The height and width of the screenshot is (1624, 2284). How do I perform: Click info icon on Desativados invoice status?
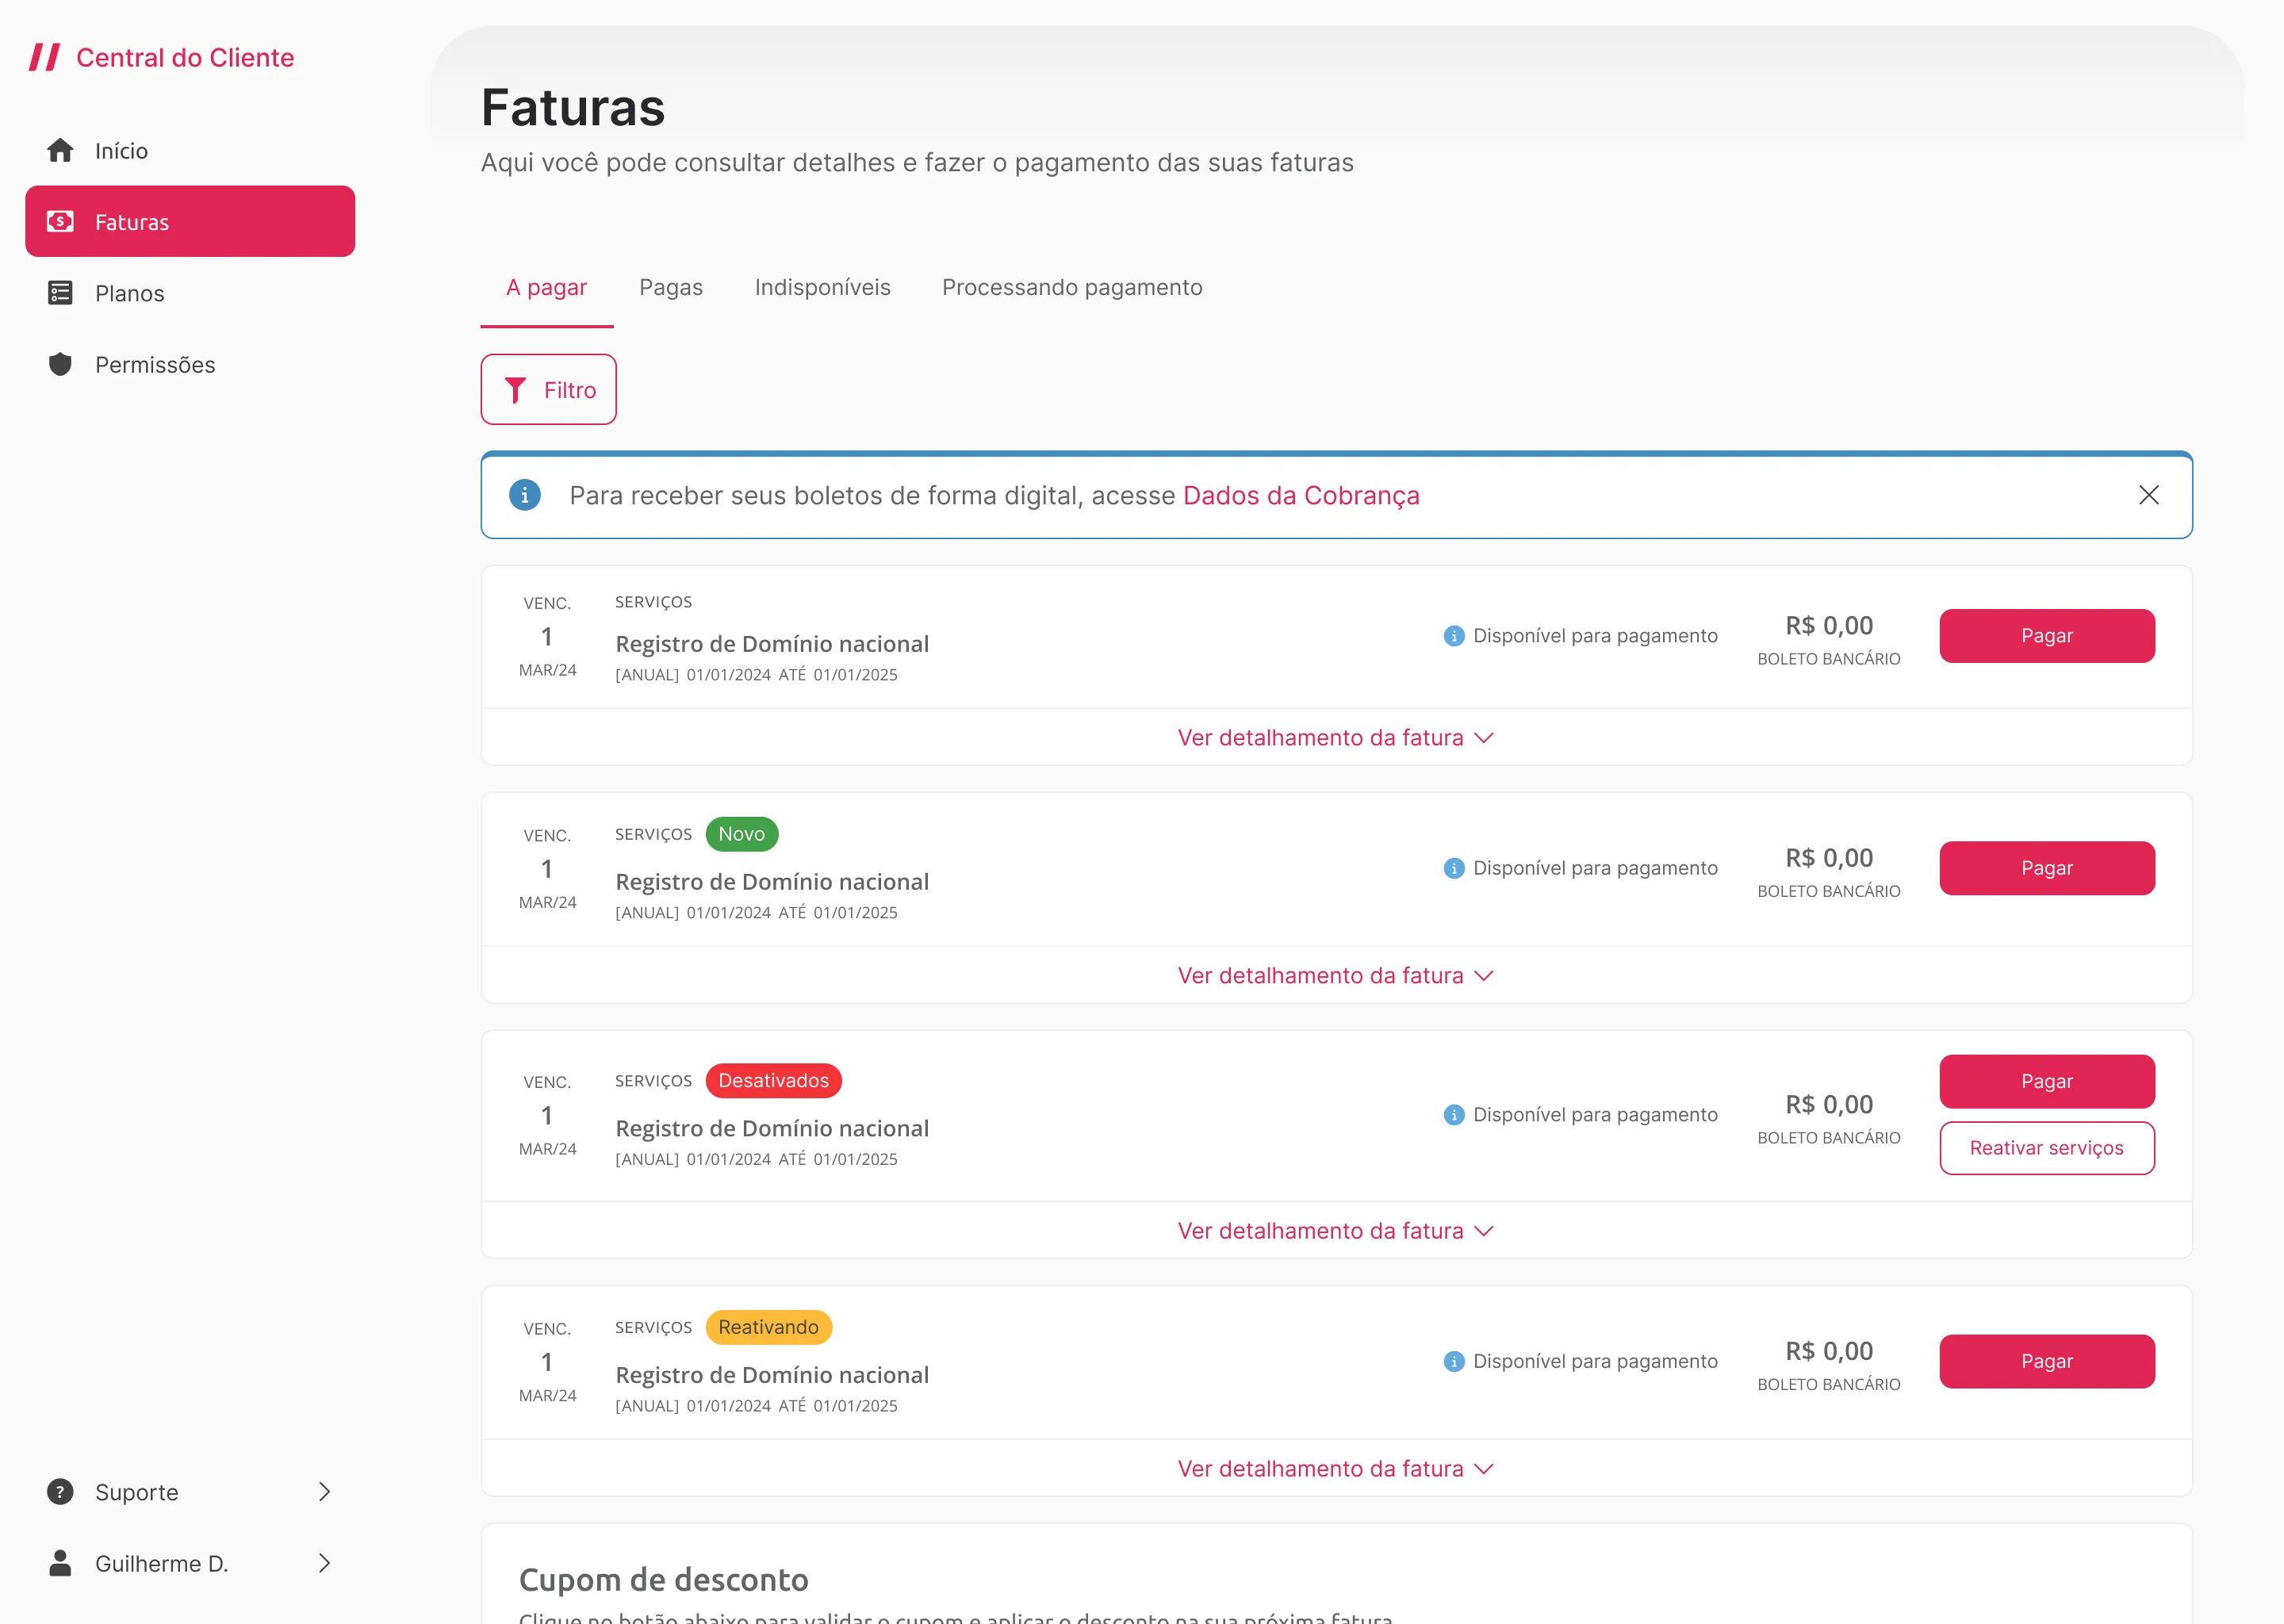click(x=1454, y=1115)
